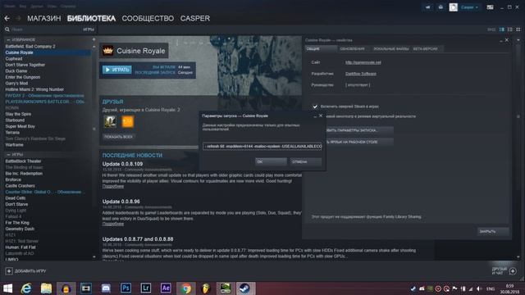Select Cuphead in the game list
Screen dimensions: 525x295
pos(14,58)
